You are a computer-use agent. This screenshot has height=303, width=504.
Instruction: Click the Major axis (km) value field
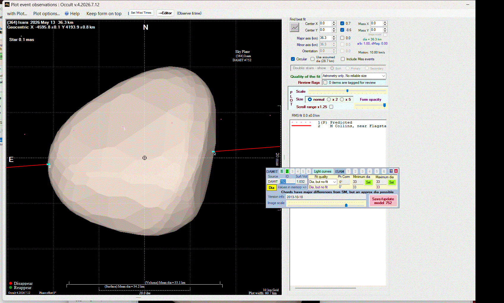click(326, 38)
